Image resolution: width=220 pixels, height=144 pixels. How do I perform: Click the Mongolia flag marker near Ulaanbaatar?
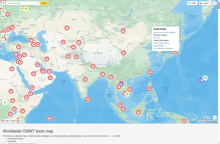[x=123, y=30]
